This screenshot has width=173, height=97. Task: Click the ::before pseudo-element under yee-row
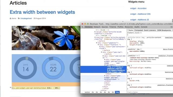coord(108,54)
